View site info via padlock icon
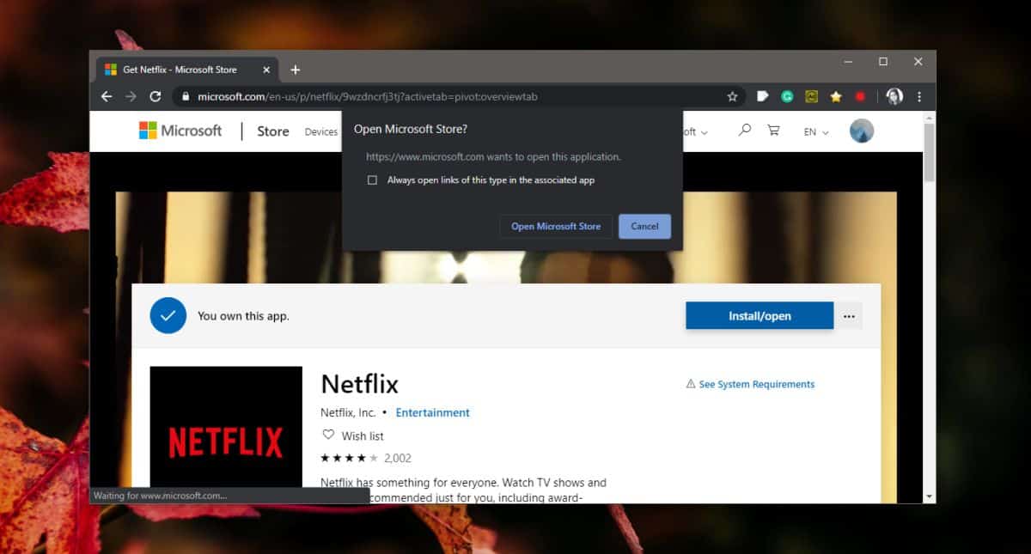Screen dimensions: 1031x554 click(x=186, y=97)
